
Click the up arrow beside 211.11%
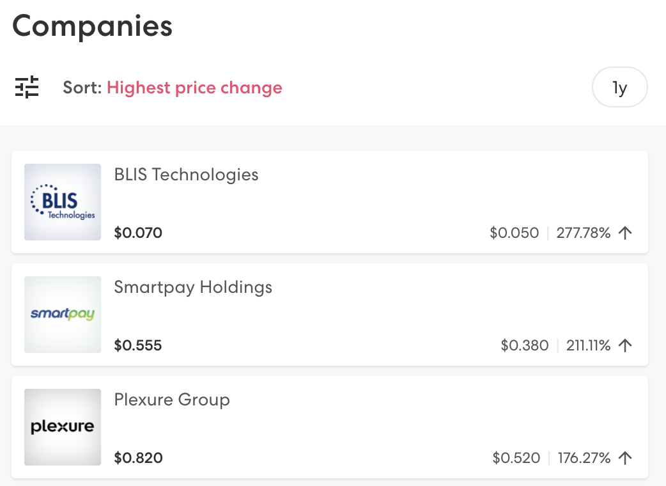pyautogui.click(x=626, y=345)
